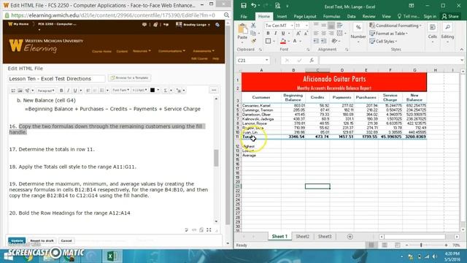Viewport: 467px width, 263px height.
Task: Click the Decrease Indent icon in Excel
Action: 316,41
